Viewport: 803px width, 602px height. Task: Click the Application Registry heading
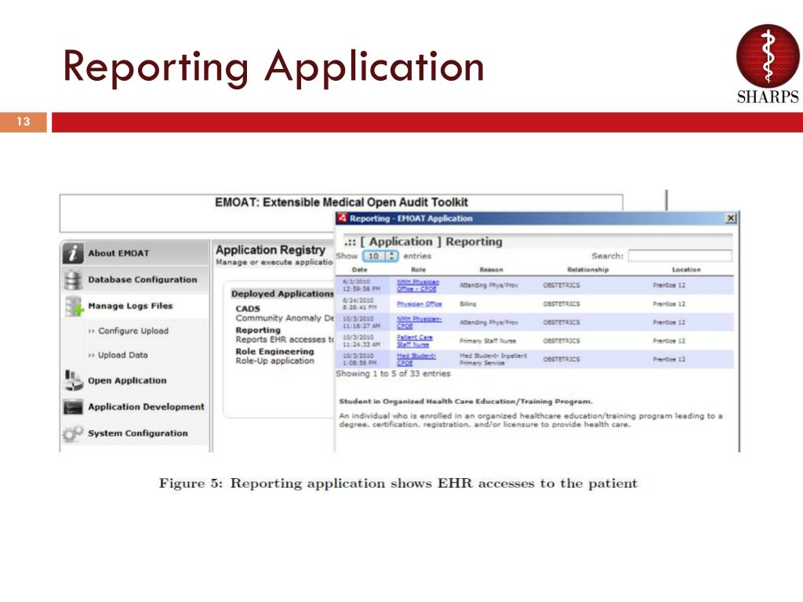[x=271, y=250]
